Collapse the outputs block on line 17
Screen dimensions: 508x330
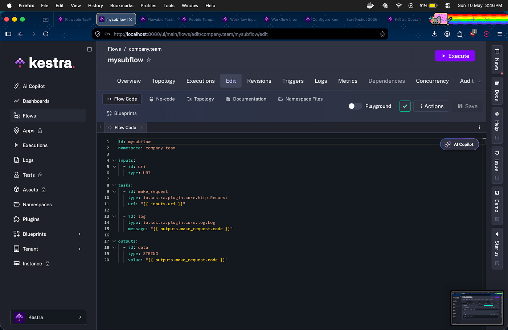(114, 241)
